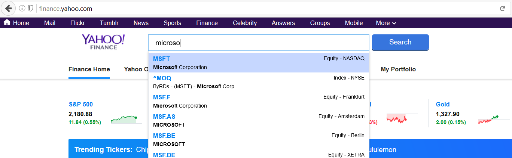Click the Home house icon

click(x=7, y=22)
